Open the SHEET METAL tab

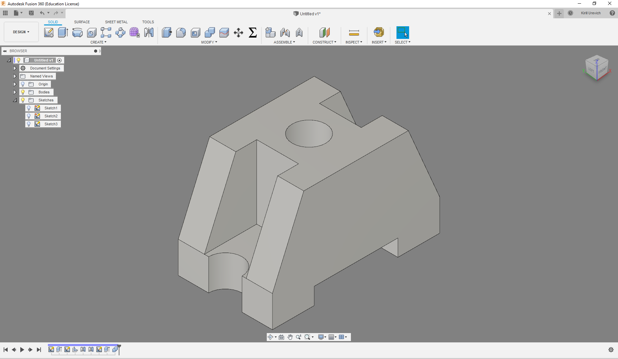[116, 22]
